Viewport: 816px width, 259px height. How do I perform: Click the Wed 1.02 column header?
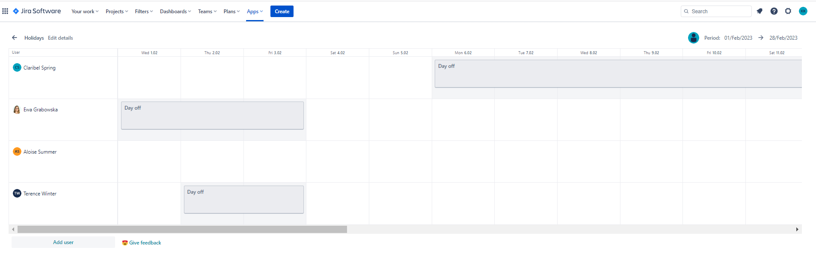click(149, 53)
